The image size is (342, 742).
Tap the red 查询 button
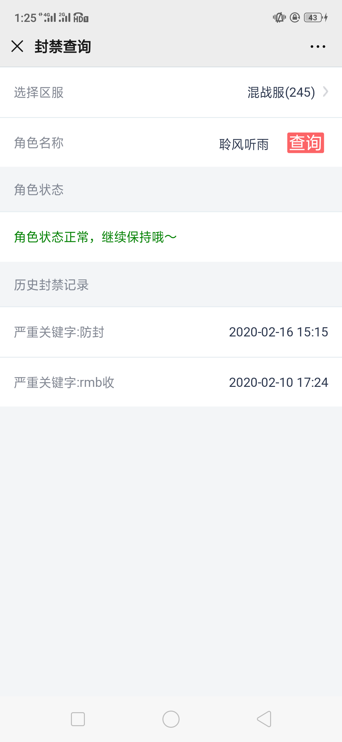(x=305, y=143)
